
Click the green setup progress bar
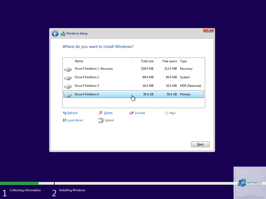click(x=19, y=183)
